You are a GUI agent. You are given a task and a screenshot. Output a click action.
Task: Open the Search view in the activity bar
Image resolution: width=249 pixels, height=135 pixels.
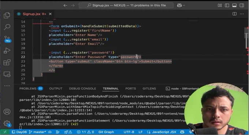pos(7,27)
